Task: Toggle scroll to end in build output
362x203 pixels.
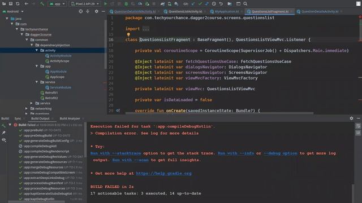Action: click(x=358, y=133)
